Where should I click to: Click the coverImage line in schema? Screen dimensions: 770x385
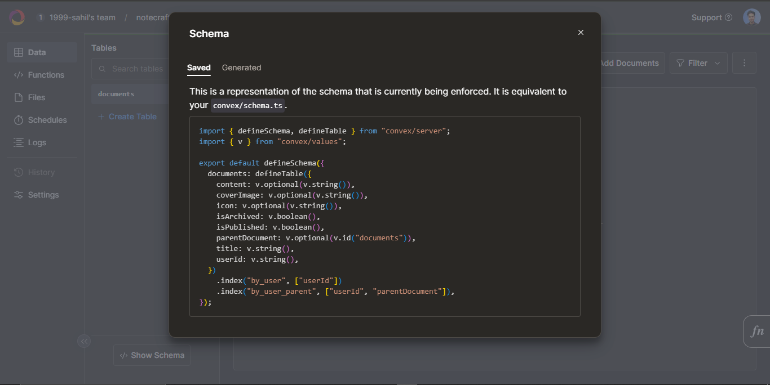pyautogui.click(x=292, y=195)
